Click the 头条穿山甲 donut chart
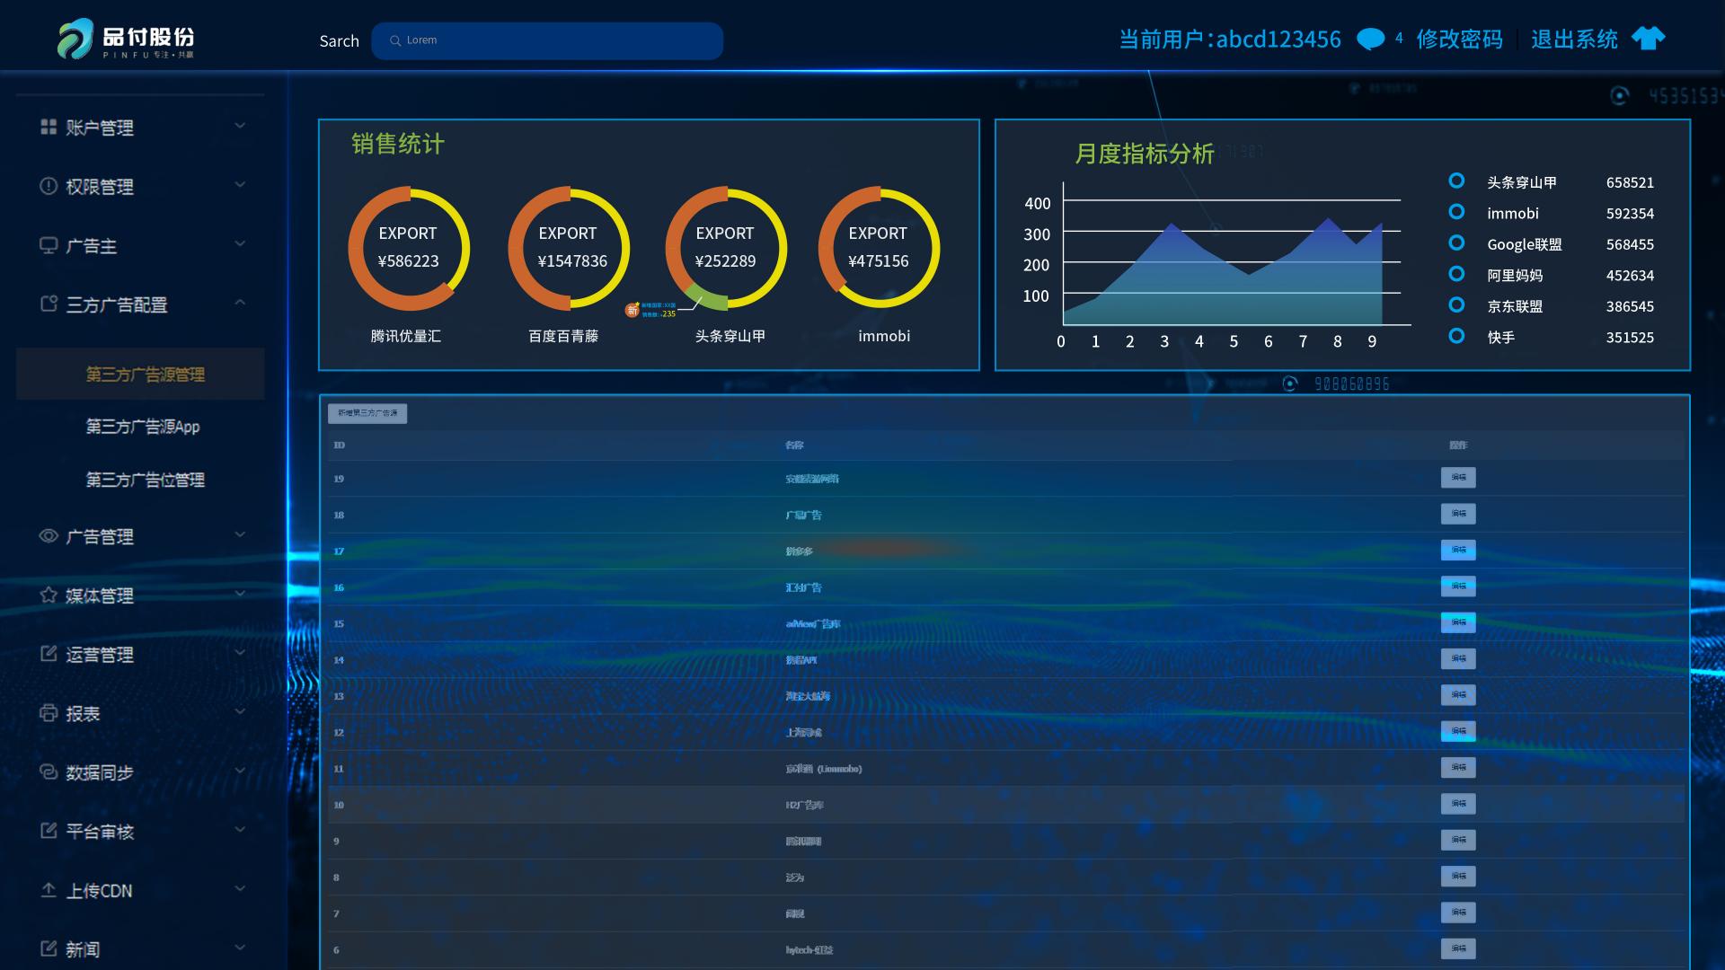 click(726, 249)
